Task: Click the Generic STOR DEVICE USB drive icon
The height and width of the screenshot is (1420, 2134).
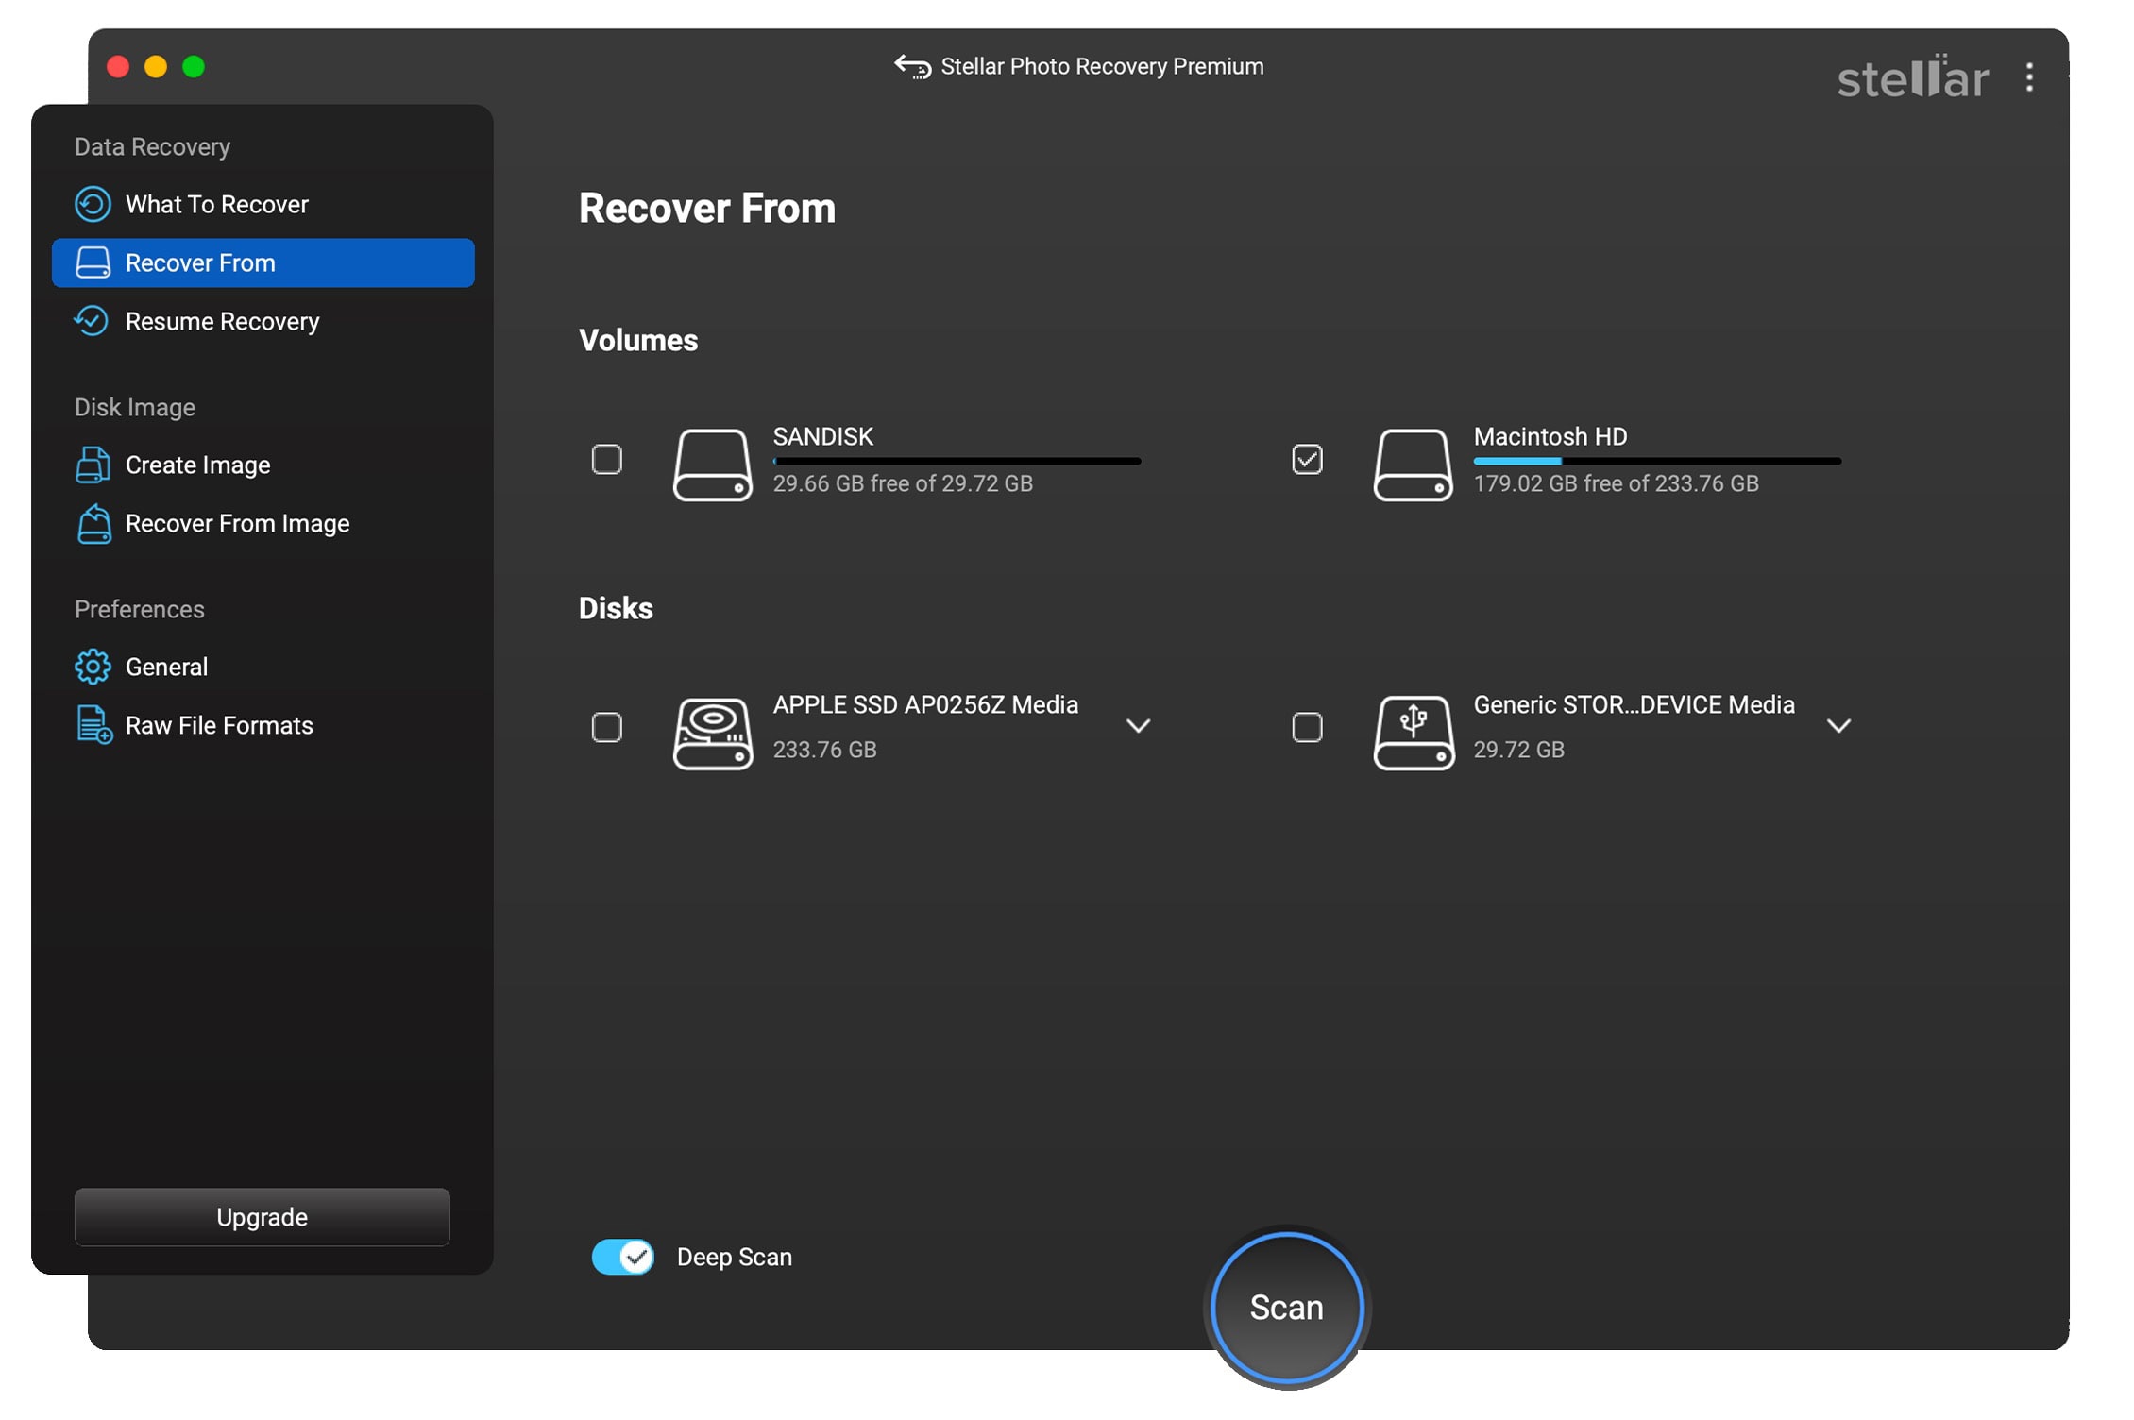Action: pyautogui.click(x=1413, y=732)
